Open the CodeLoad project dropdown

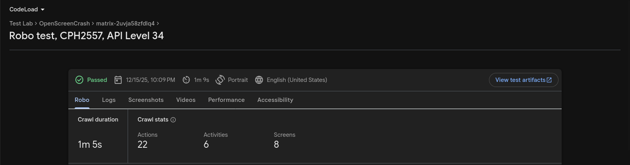pyautogui.click(x=27, y=9)
